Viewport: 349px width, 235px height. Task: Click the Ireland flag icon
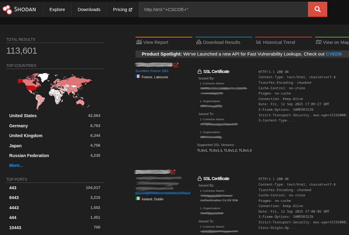coord(138,198)
